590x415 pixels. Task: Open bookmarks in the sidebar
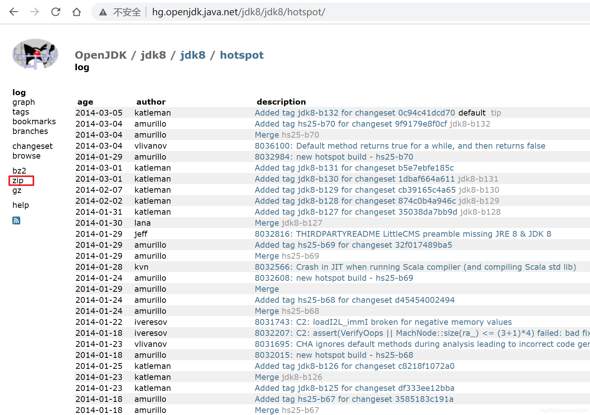pyautogui.click(x=34, y=121)
